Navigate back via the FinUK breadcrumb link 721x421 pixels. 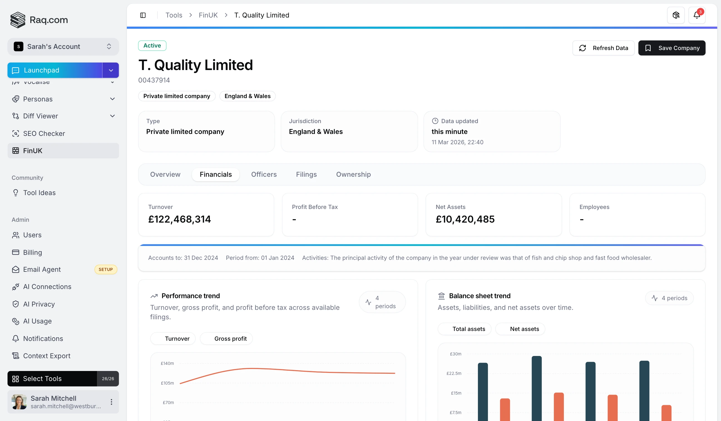pos(208,15)
